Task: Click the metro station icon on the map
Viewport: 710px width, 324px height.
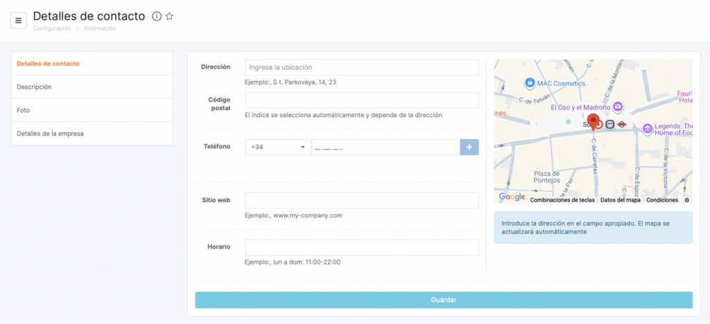Action: point(622,124)
